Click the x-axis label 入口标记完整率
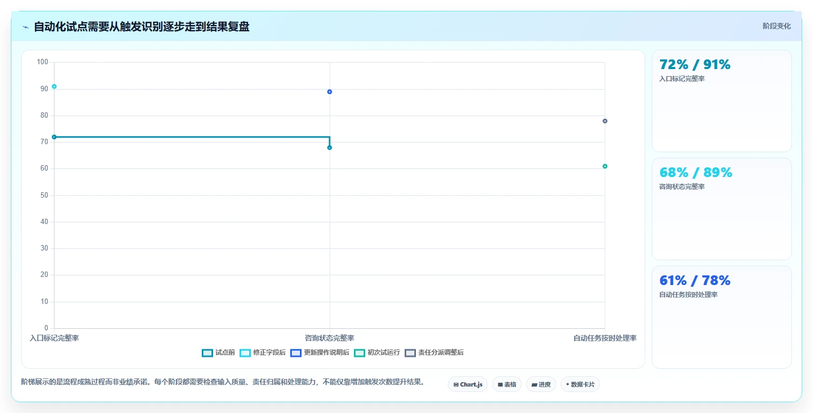 coord(54,338)
